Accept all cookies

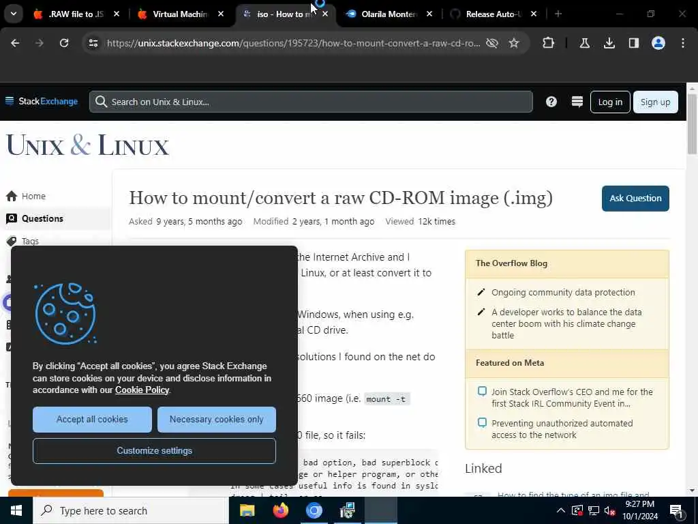pyautogui.click(x=92, y=420)
